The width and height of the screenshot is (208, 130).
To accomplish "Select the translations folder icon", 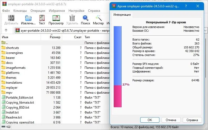I will tap(3, 82).
